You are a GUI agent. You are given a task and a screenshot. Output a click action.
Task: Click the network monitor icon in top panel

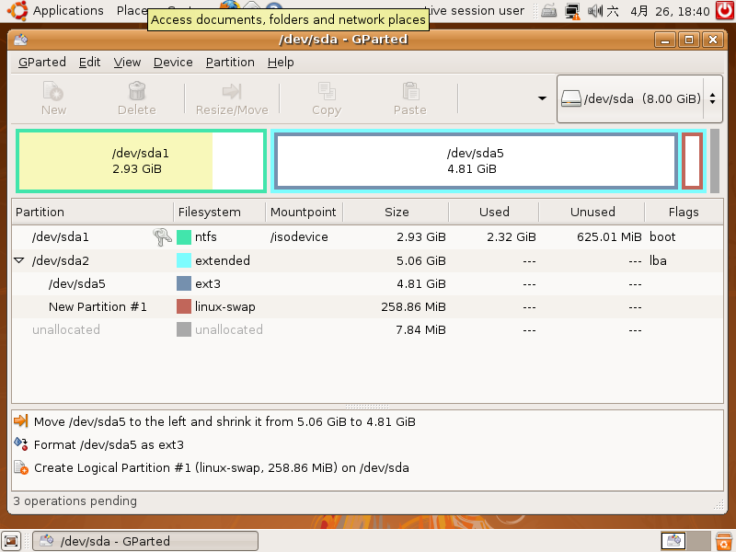[x=572, y=11]
